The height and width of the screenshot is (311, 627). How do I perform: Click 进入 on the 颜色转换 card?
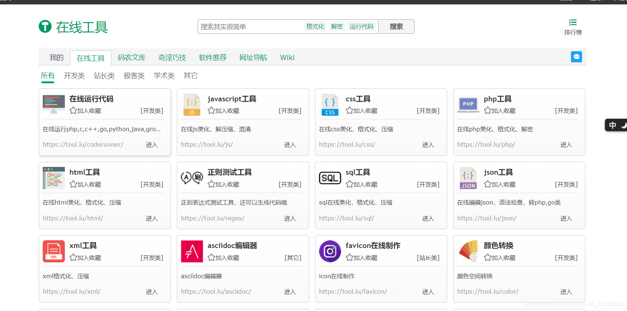[x=566, y=292]
